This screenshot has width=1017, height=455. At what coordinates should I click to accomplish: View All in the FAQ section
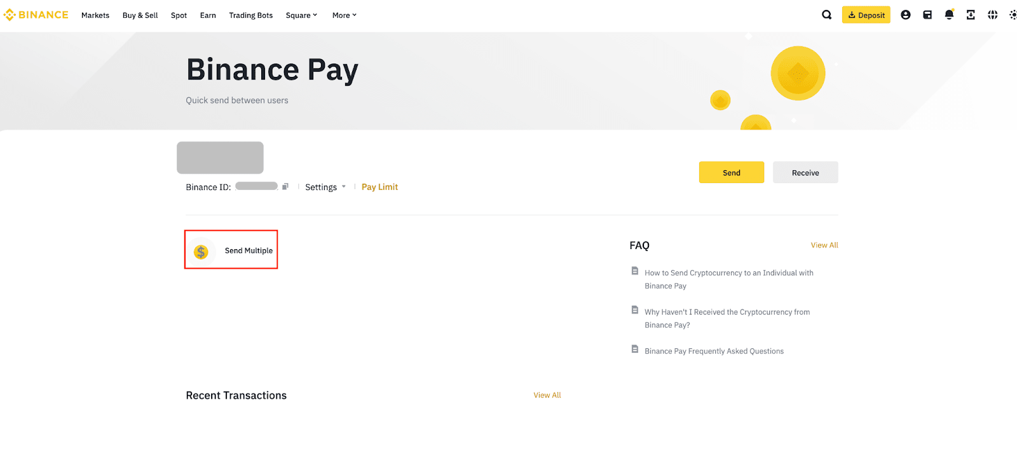[x=824, y=245]
